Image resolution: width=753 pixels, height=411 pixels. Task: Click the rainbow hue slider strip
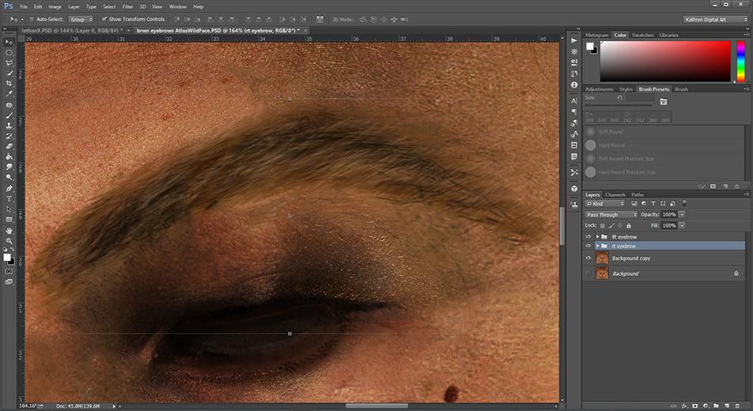tap(740, 61)
